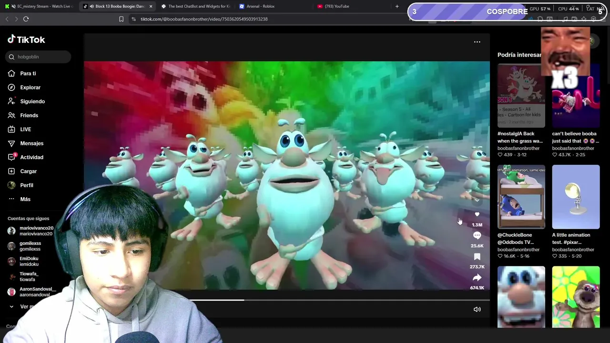Image resolution: width=610 pixels, height=343 pixels.
Task: Open Tiowafa_ followed account
Action: pos(24,277)
